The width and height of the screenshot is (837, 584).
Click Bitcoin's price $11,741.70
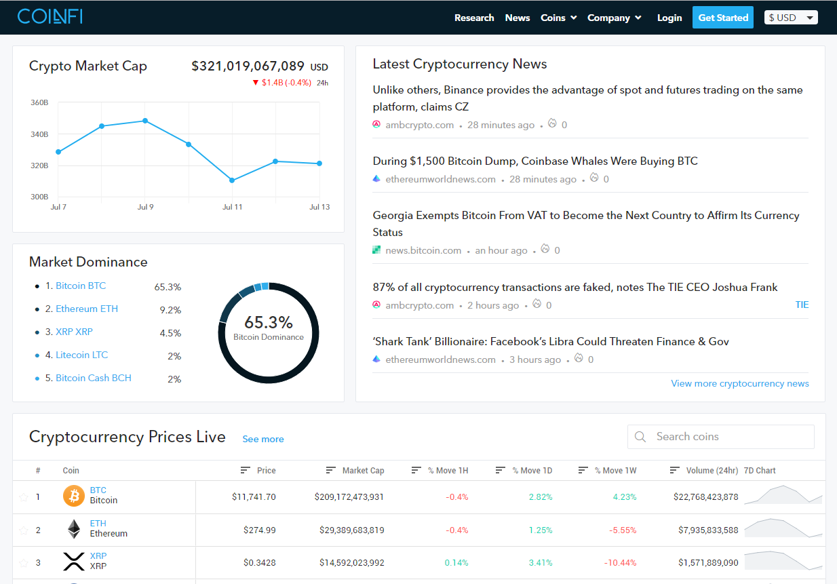point(254,497)
